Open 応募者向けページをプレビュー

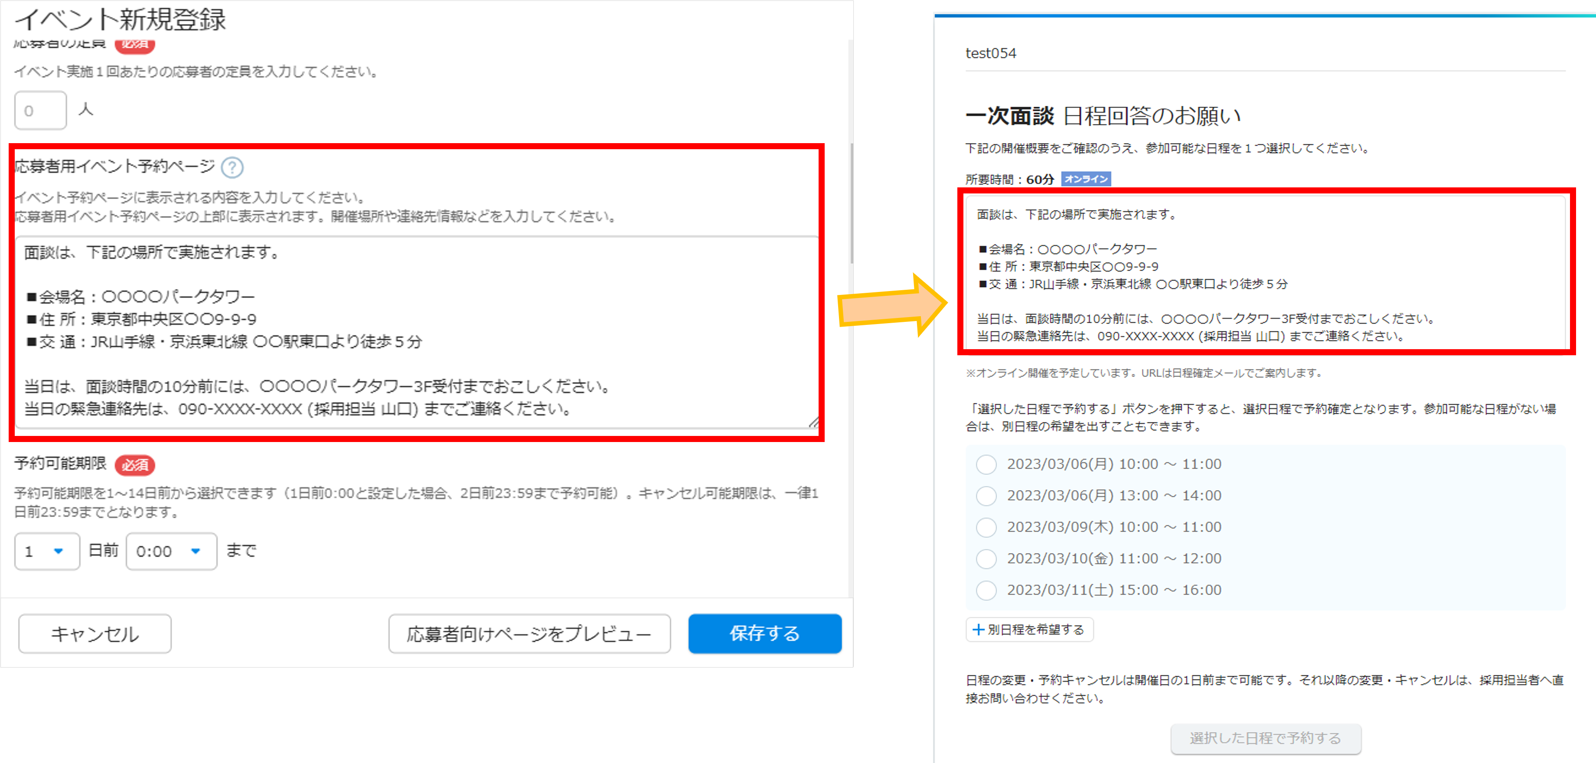pos(530,633)
